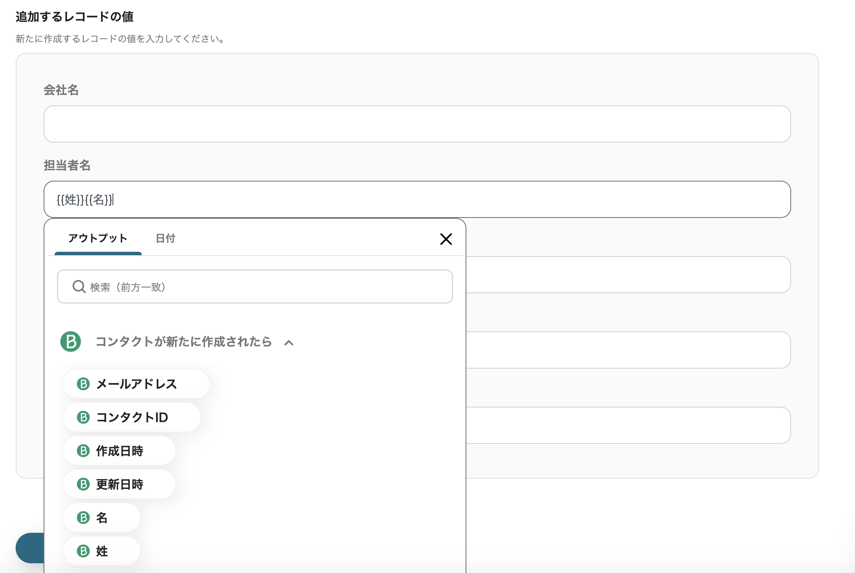855x573 pixels.
Task: Click Brevo icon on 作成日時 chip
Action: coord(83,451)
